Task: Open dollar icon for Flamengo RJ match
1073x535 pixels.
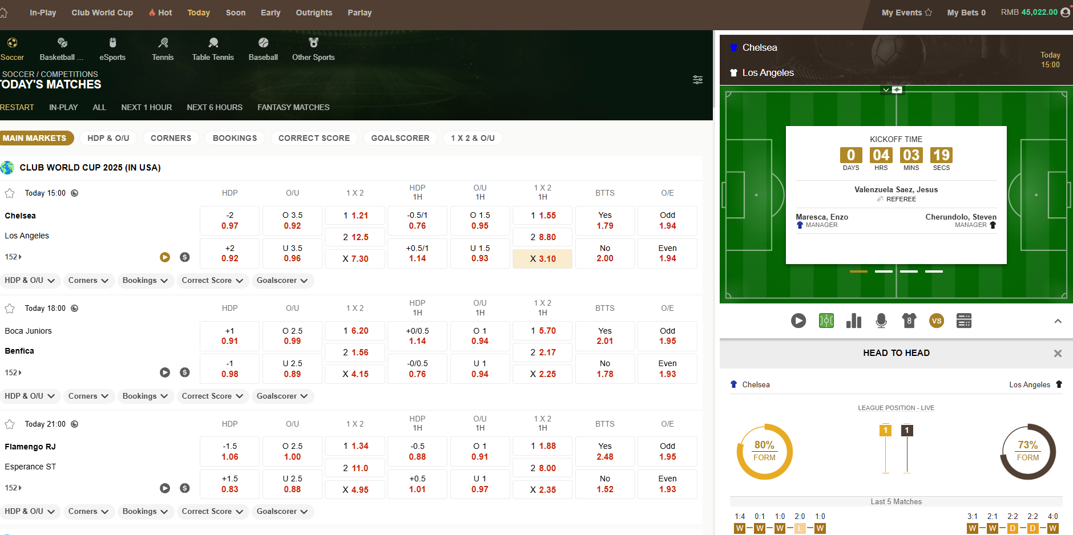Action: (x=185, y=488)
